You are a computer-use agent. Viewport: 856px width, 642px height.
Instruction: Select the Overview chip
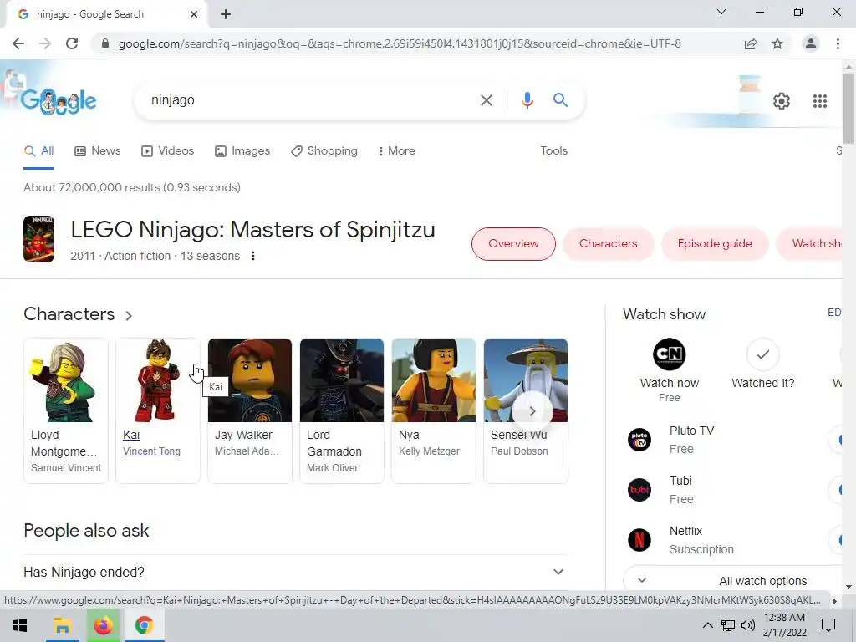point(513,244)
